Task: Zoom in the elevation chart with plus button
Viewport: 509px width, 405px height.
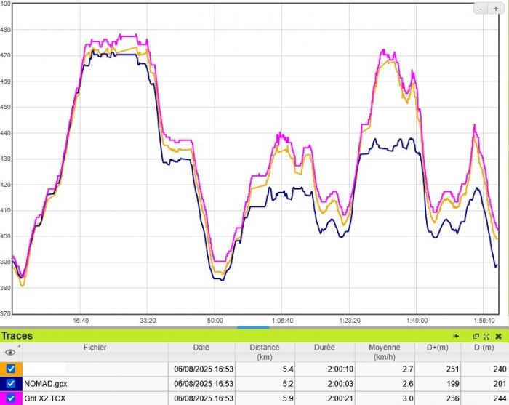Action: 496,8
